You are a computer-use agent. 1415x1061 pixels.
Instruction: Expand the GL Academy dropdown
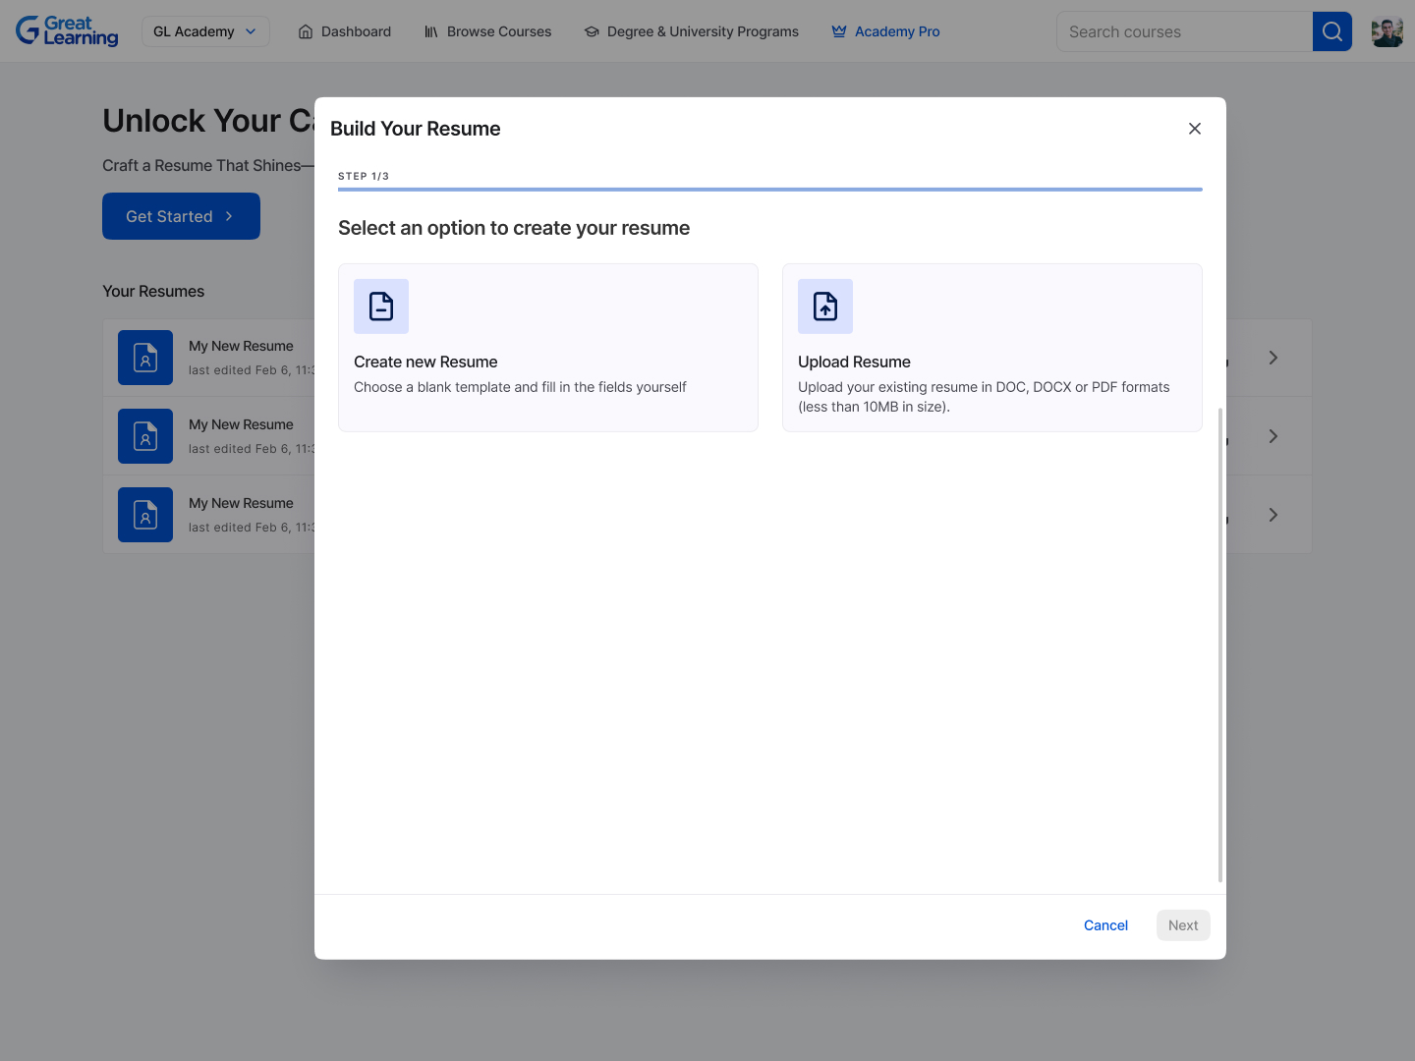click(205, 31)
